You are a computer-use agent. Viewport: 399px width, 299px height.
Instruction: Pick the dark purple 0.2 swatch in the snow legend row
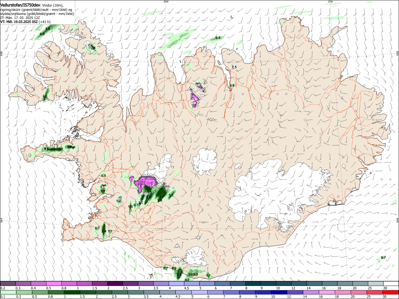[8, 284]
